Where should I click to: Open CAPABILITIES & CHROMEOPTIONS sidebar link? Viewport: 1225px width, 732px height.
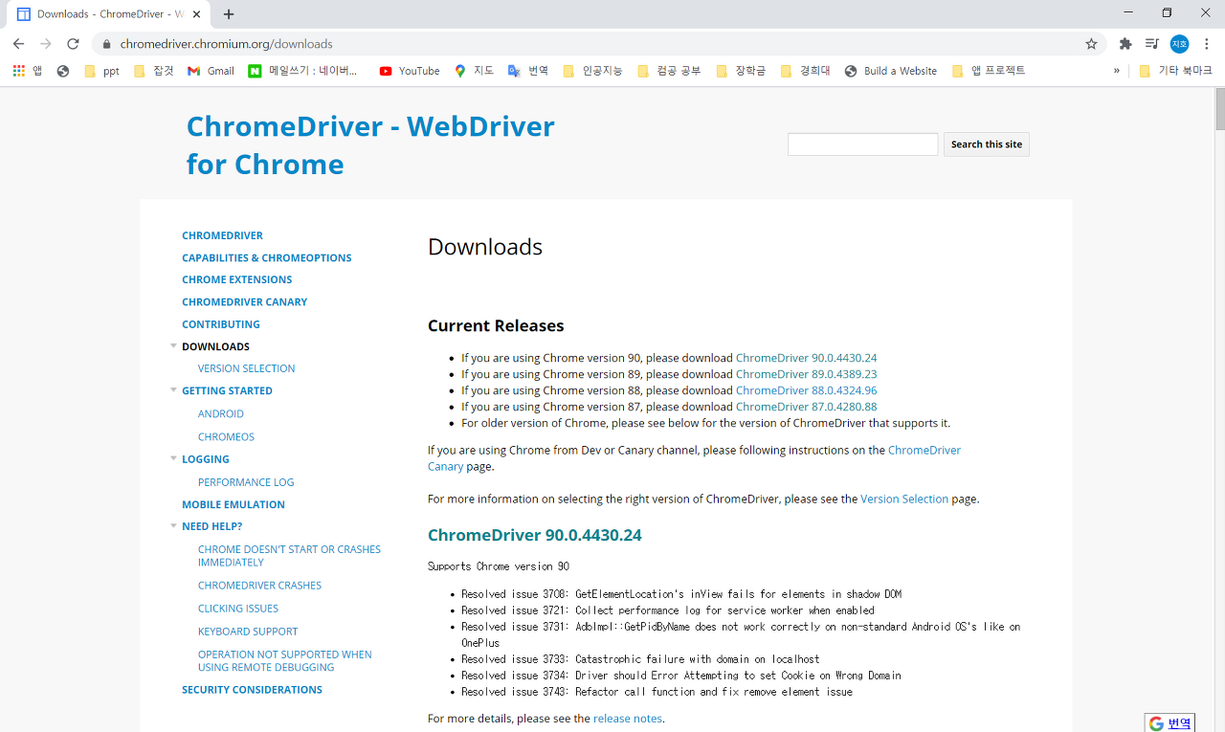click(267, 258)
